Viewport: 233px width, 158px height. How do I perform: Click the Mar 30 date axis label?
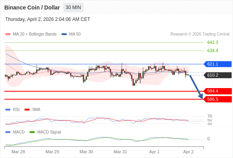click(86, 152)
